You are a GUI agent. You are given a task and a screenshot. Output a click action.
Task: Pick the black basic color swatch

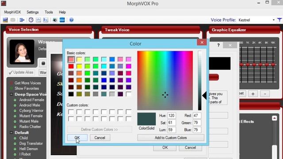(71, 94)
